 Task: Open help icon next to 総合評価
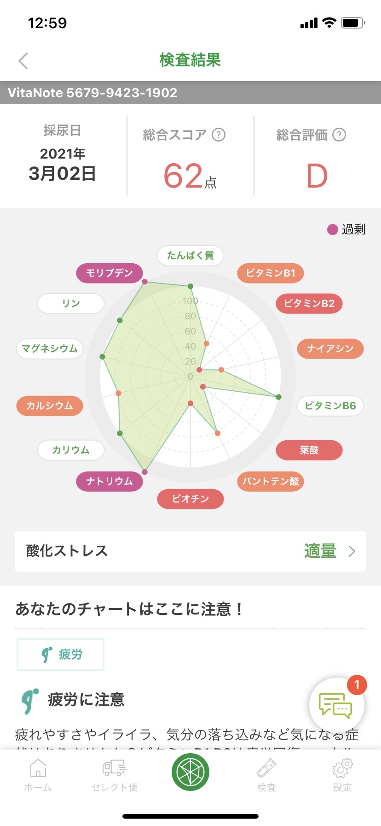[339, 135]
